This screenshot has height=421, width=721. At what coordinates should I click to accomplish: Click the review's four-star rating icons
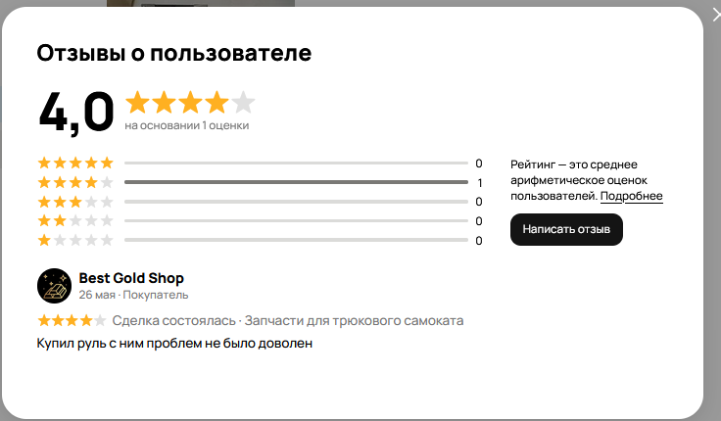pyautogui.click(x=72, y=320)
